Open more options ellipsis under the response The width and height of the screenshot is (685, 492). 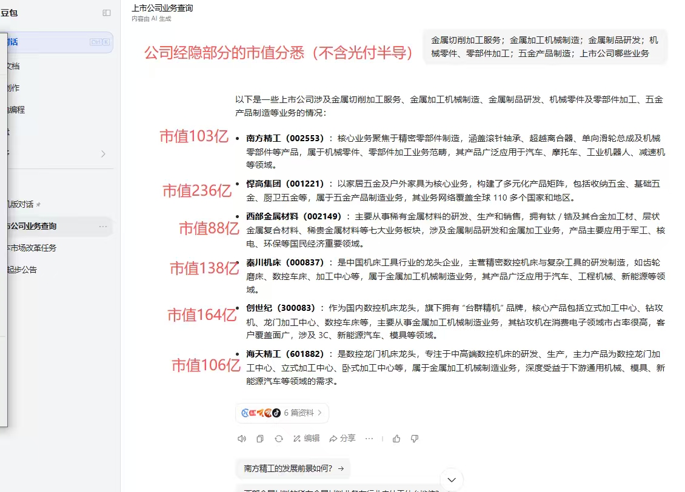tap(369, 438)
